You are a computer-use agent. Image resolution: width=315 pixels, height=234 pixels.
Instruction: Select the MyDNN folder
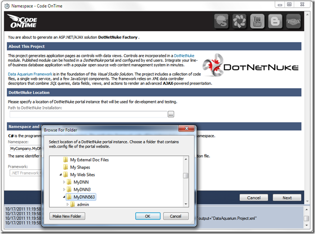click(81, 182)
